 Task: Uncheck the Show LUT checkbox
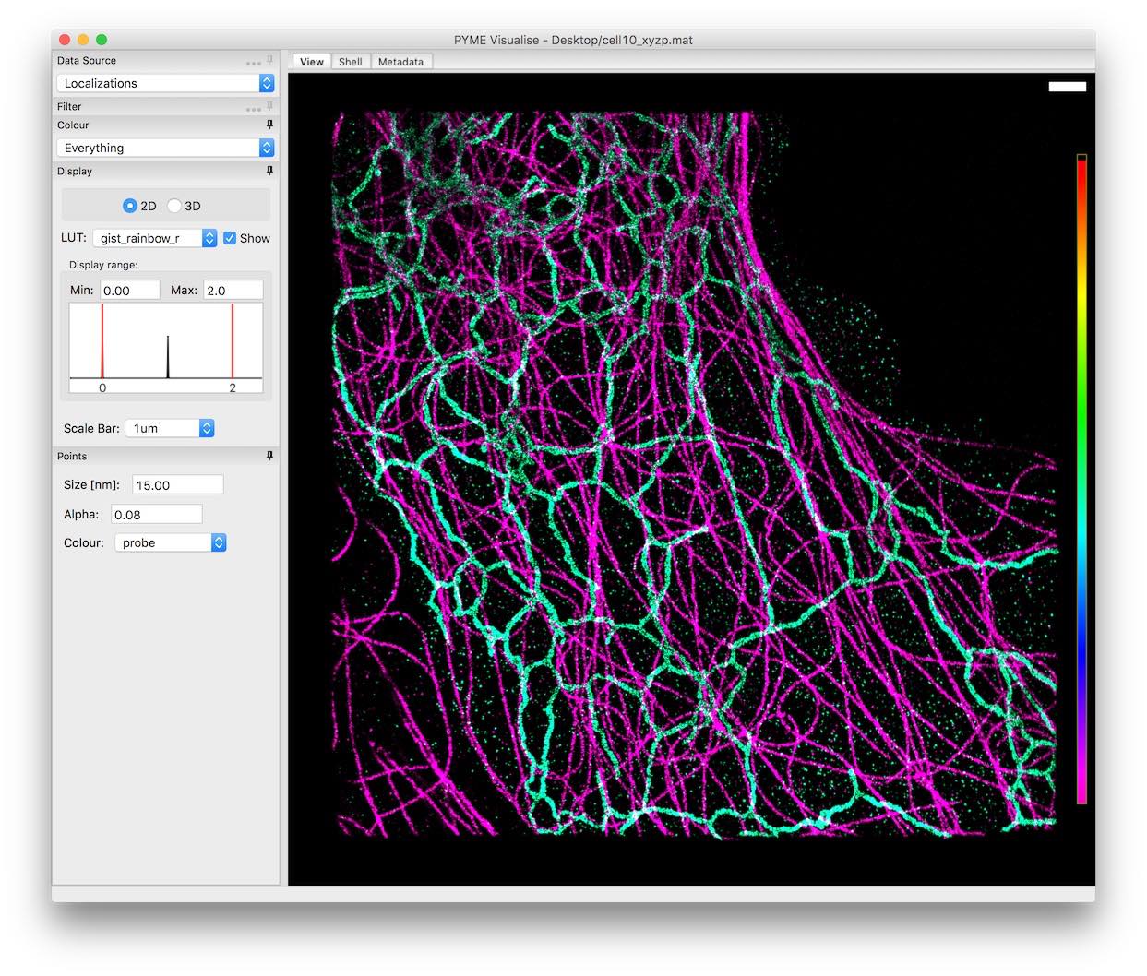[x=230, y=238]
